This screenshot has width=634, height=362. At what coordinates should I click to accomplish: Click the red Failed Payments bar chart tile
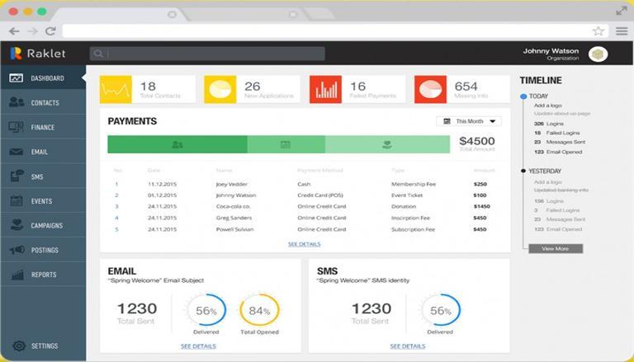(x=325, y=89)
